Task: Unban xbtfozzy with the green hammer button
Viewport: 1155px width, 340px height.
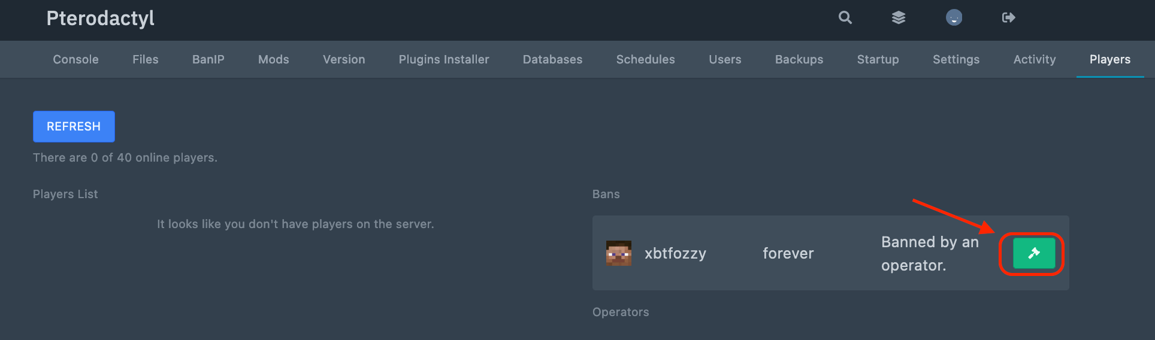Action: [1034, 253]
